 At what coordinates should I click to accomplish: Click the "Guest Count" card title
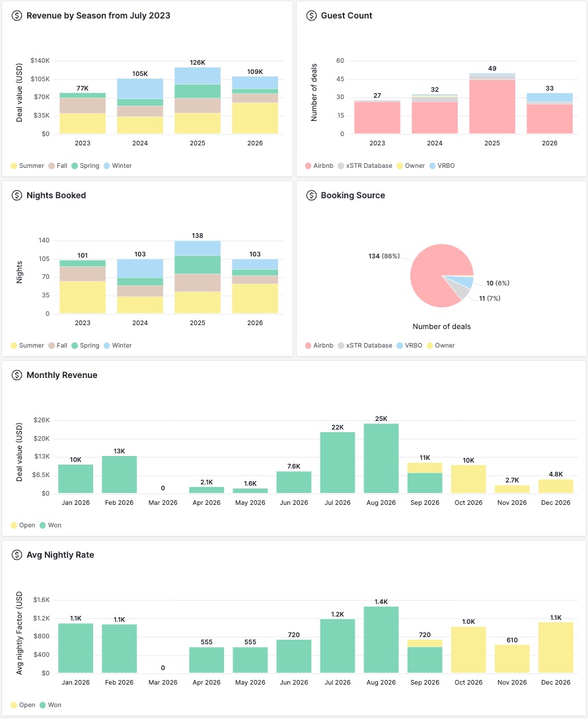(x=346, y=16)
